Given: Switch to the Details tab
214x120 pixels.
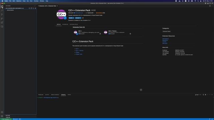Looking at the screenshot, I should [59, 24].
